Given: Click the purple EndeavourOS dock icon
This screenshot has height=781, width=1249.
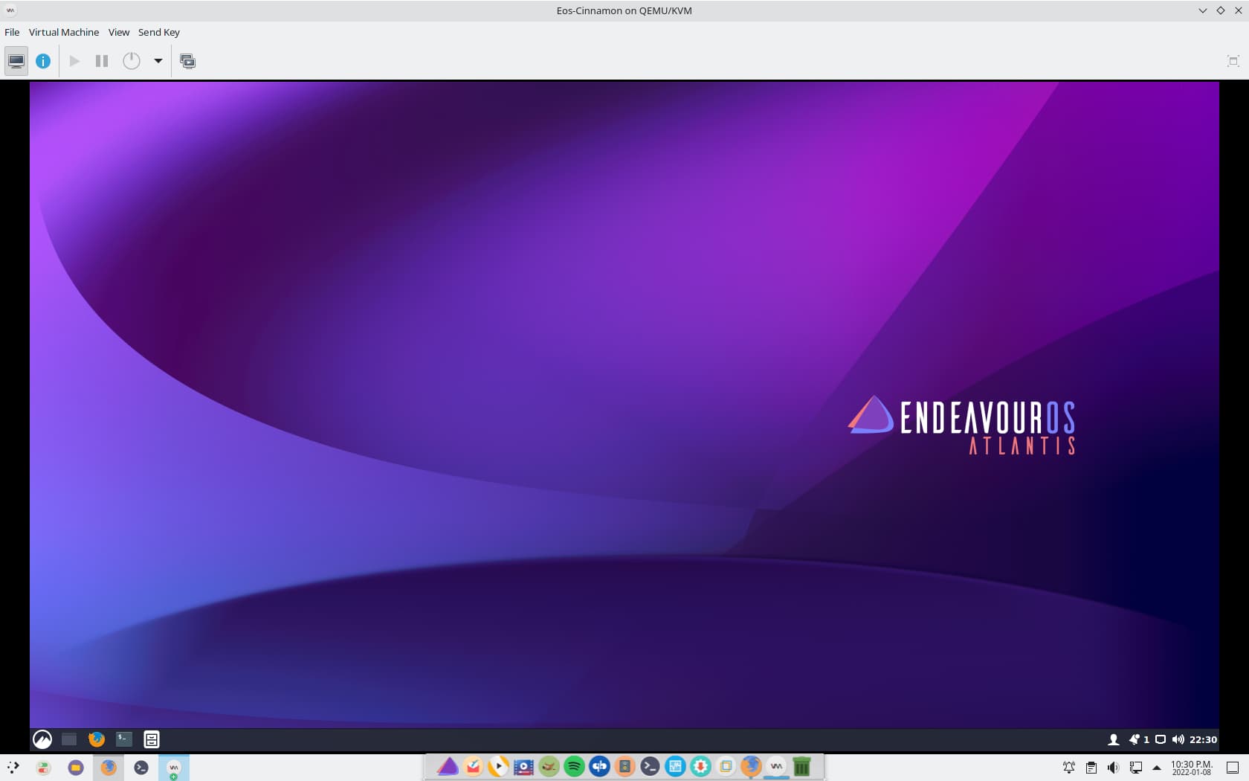Looking at the screenshot, I should (x=448, y=766).
